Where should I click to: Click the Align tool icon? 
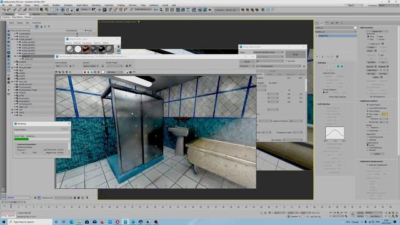click(x=161, y=10)
